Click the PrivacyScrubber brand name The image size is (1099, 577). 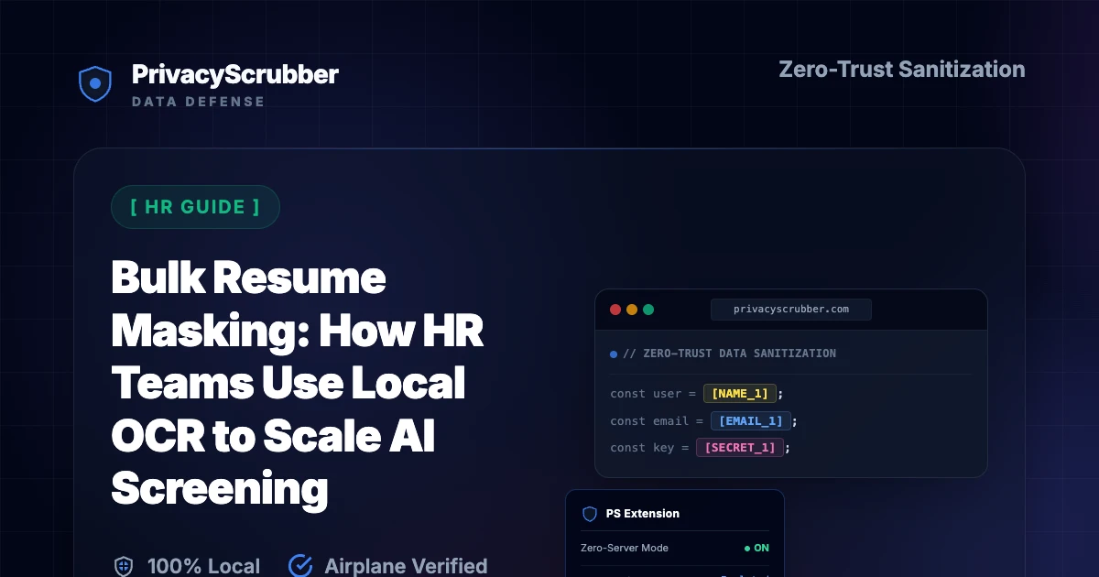(235, 74)
